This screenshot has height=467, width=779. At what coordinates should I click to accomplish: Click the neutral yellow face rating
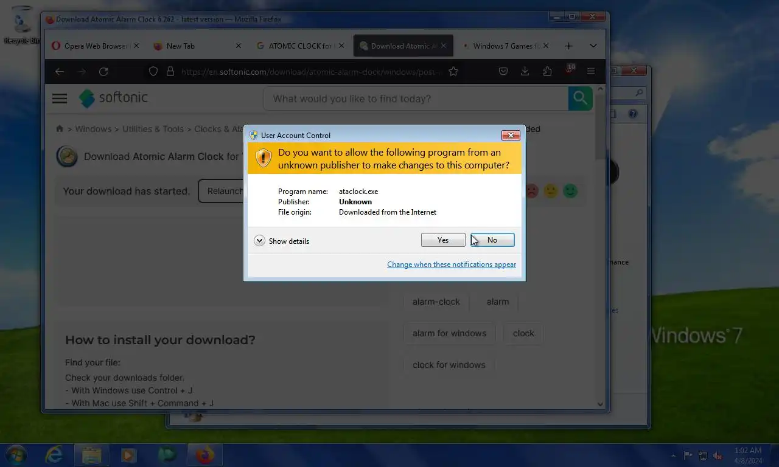tap(551, 191)
